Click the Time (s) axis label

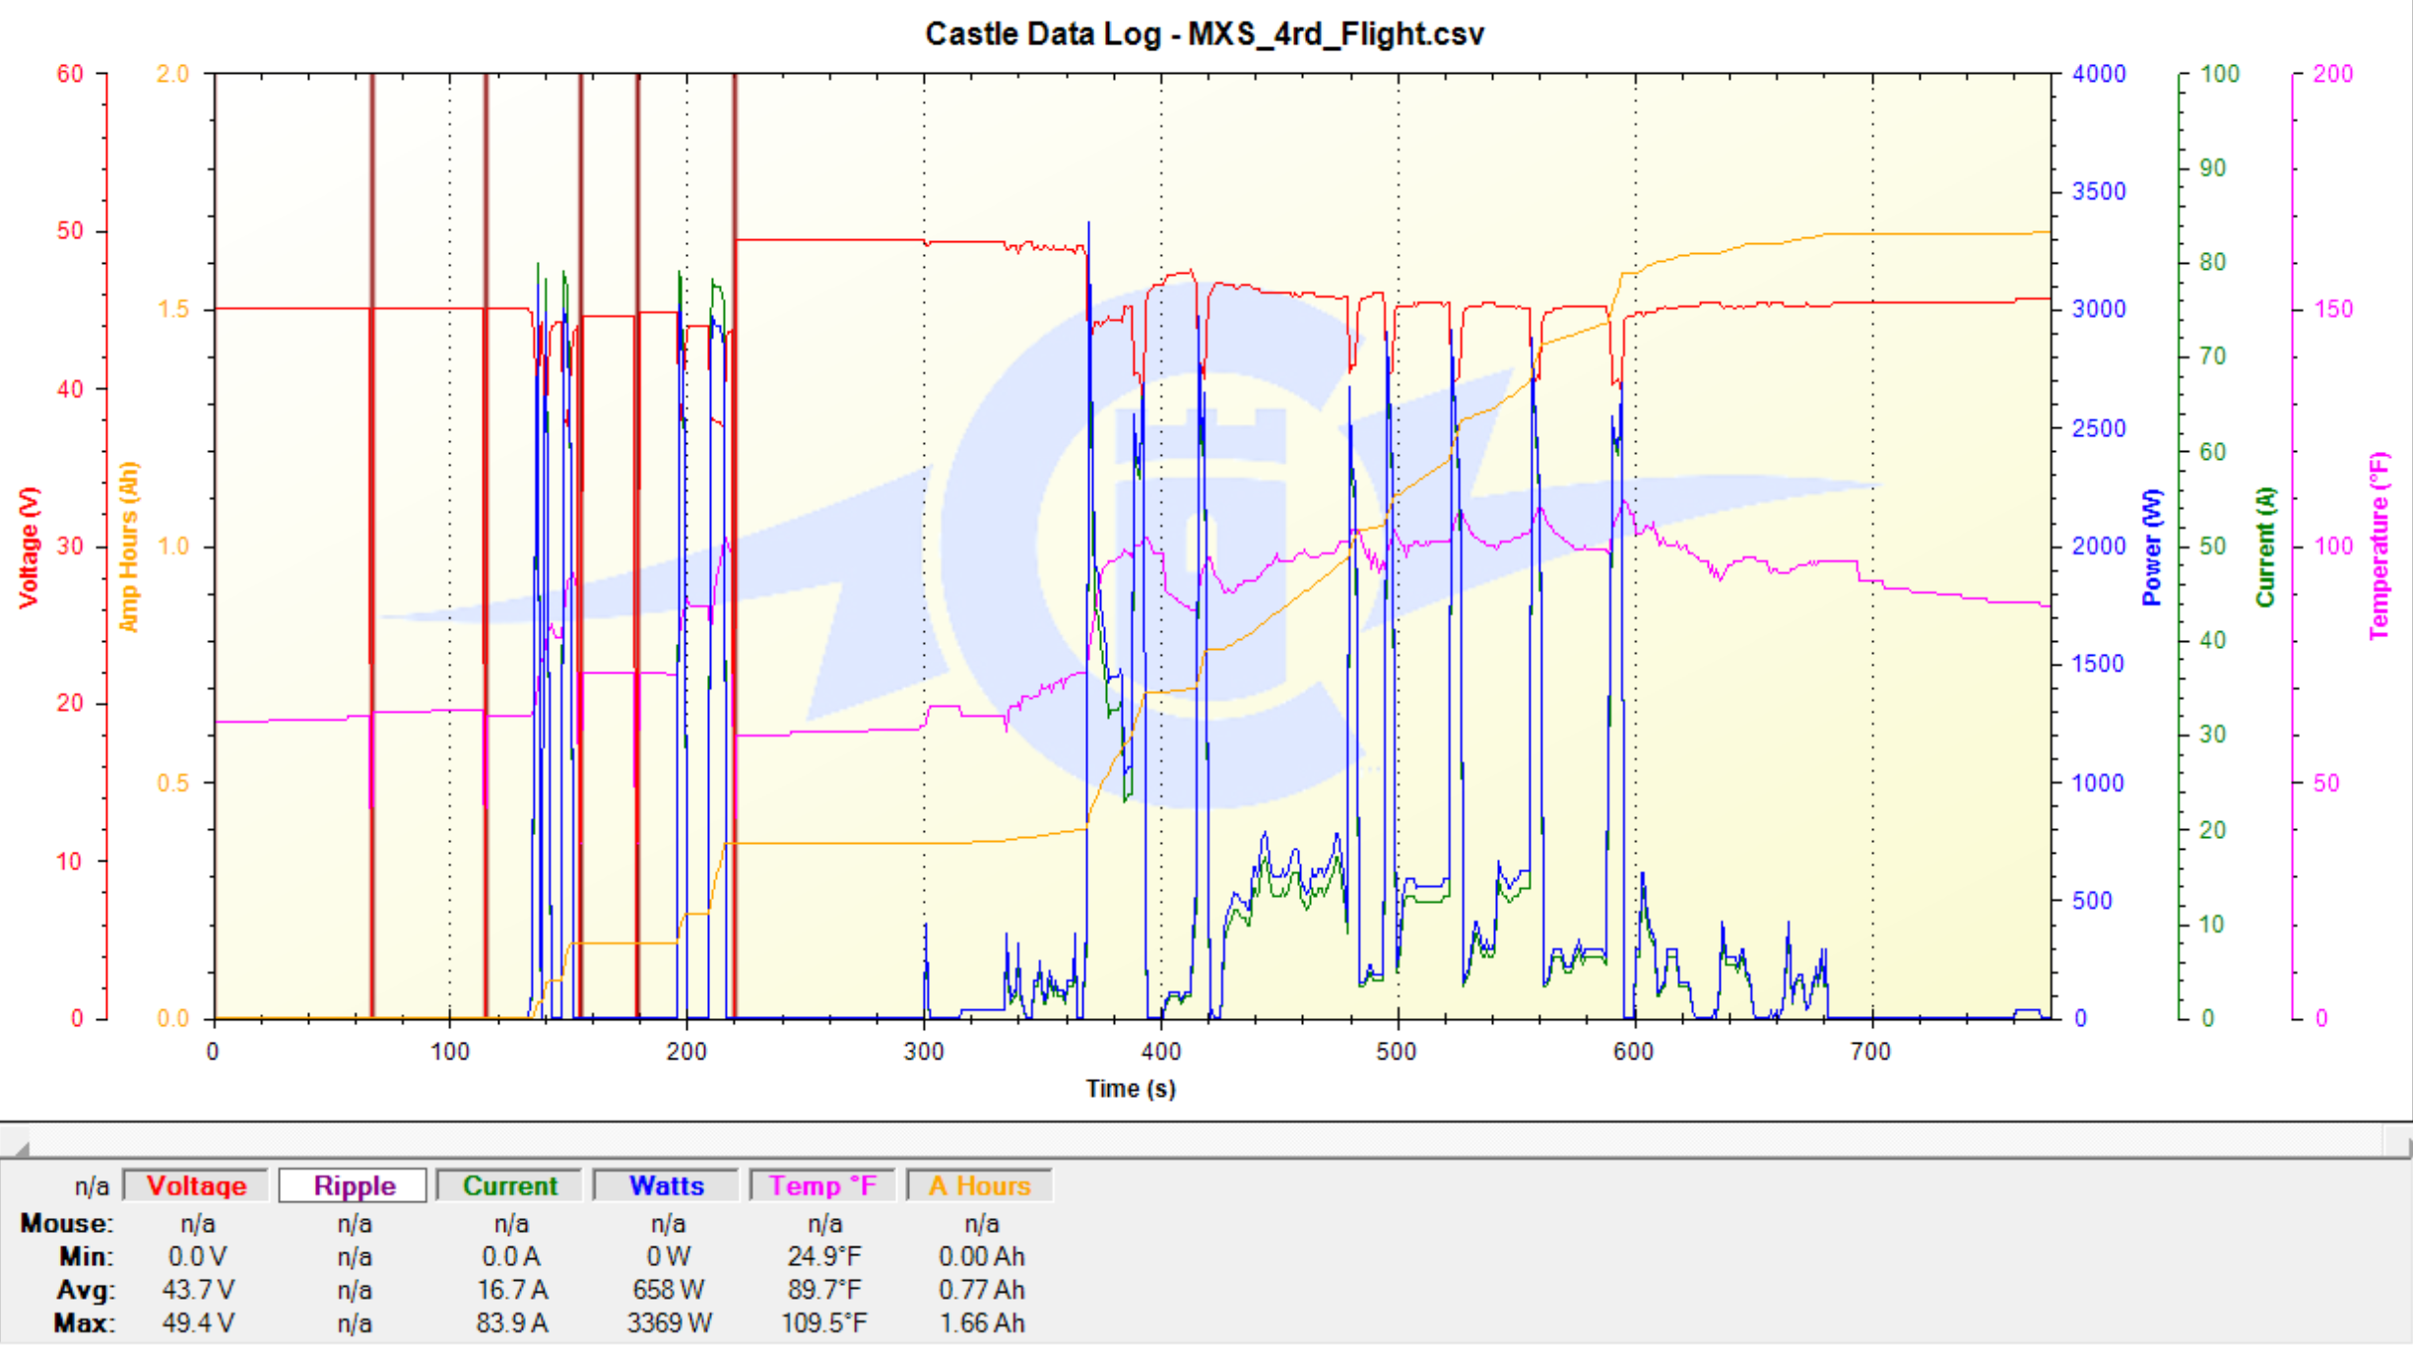click(x=1131, y=1089)
